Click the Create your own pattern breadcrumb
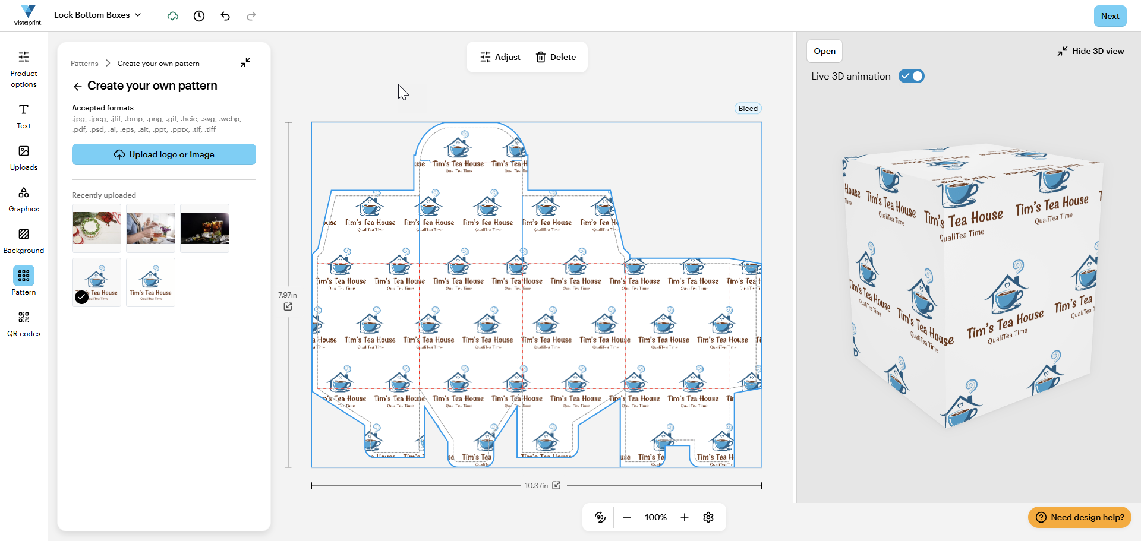This screenshot has height=541, width=1141. [159, 64]
